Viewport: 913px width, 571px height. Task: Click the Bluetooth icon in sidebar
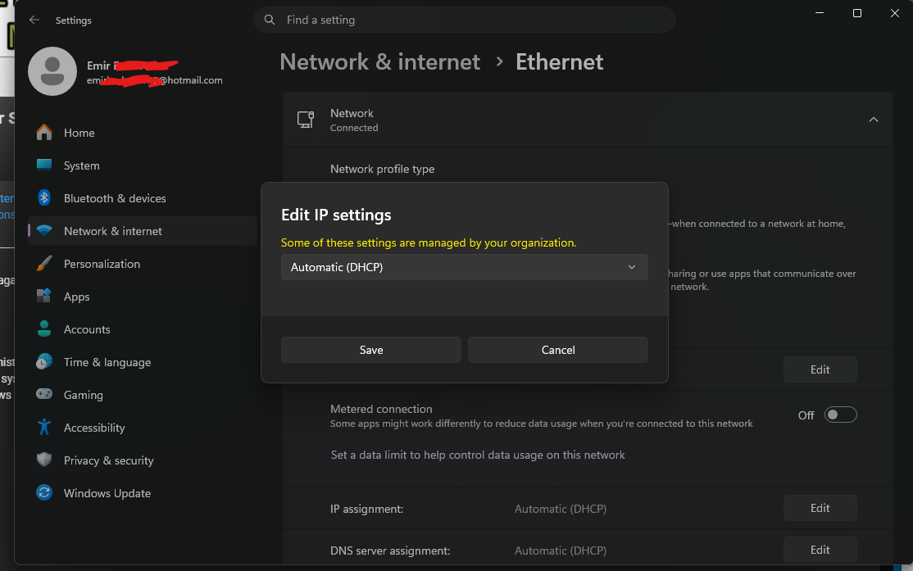(x=44, y=198)
